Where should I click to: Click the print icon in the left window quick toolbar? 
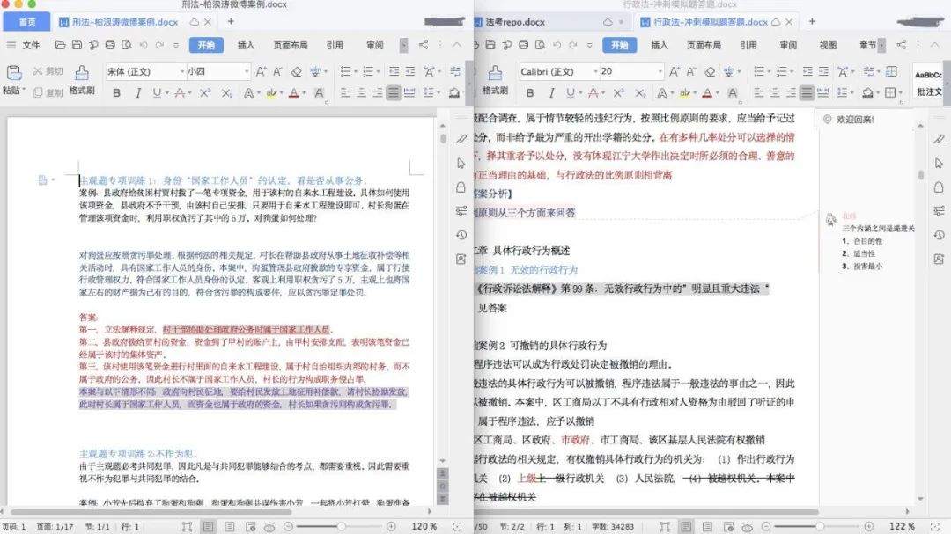tap(110, 45)
